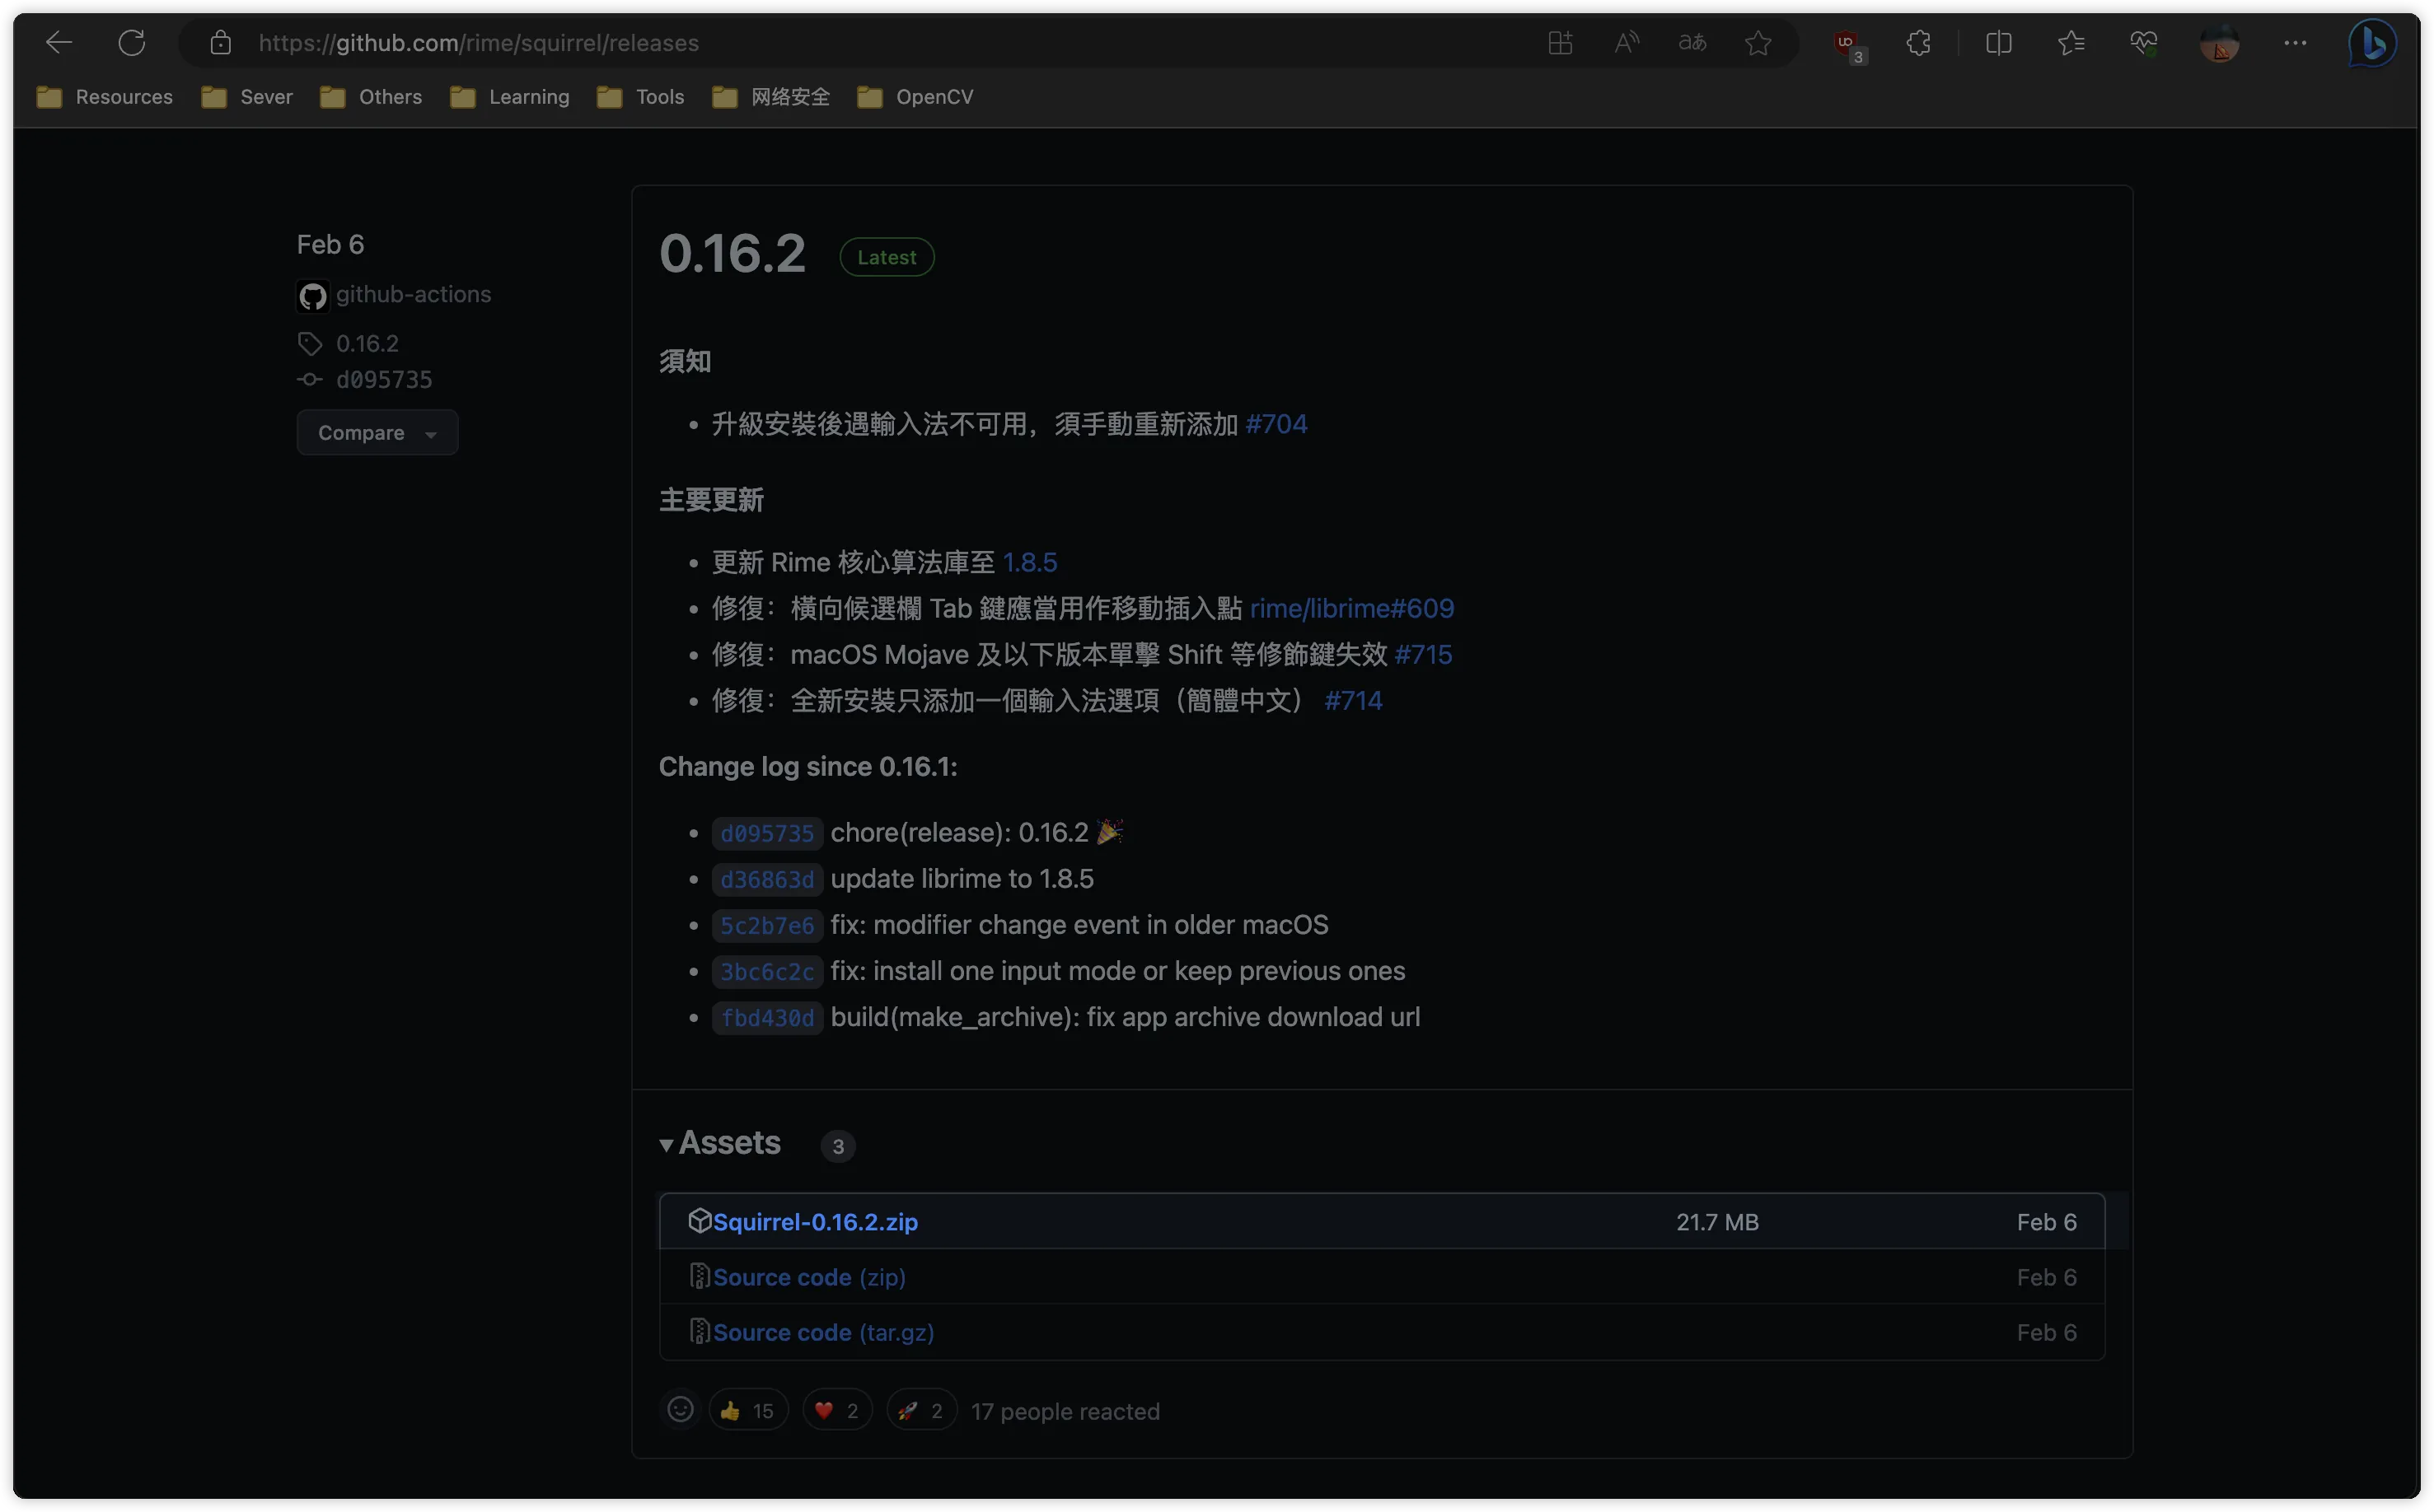Toggle the split screen icon

point(1998,42)
